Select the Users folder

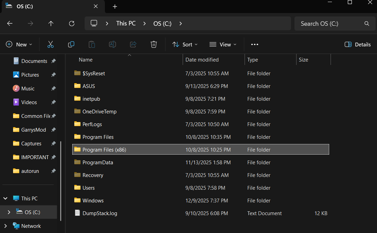click(88, 188)
